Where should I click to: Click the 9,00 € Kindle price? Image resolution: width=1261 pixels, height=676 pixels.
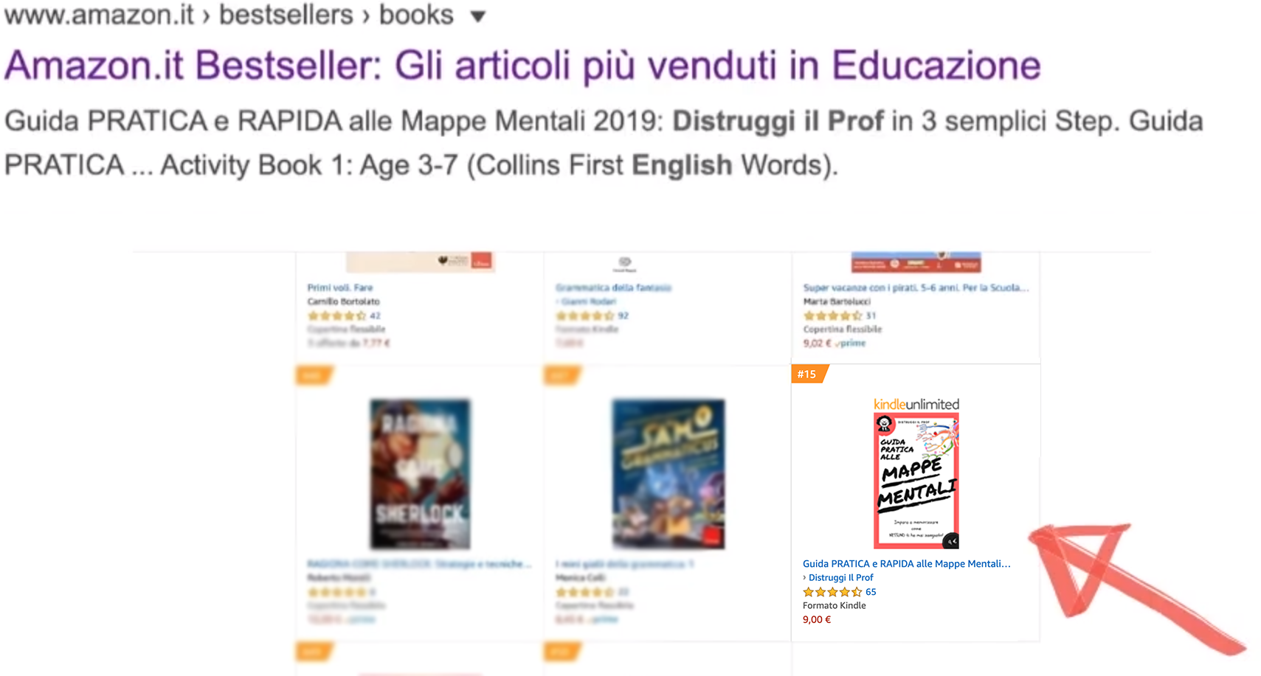817,619
